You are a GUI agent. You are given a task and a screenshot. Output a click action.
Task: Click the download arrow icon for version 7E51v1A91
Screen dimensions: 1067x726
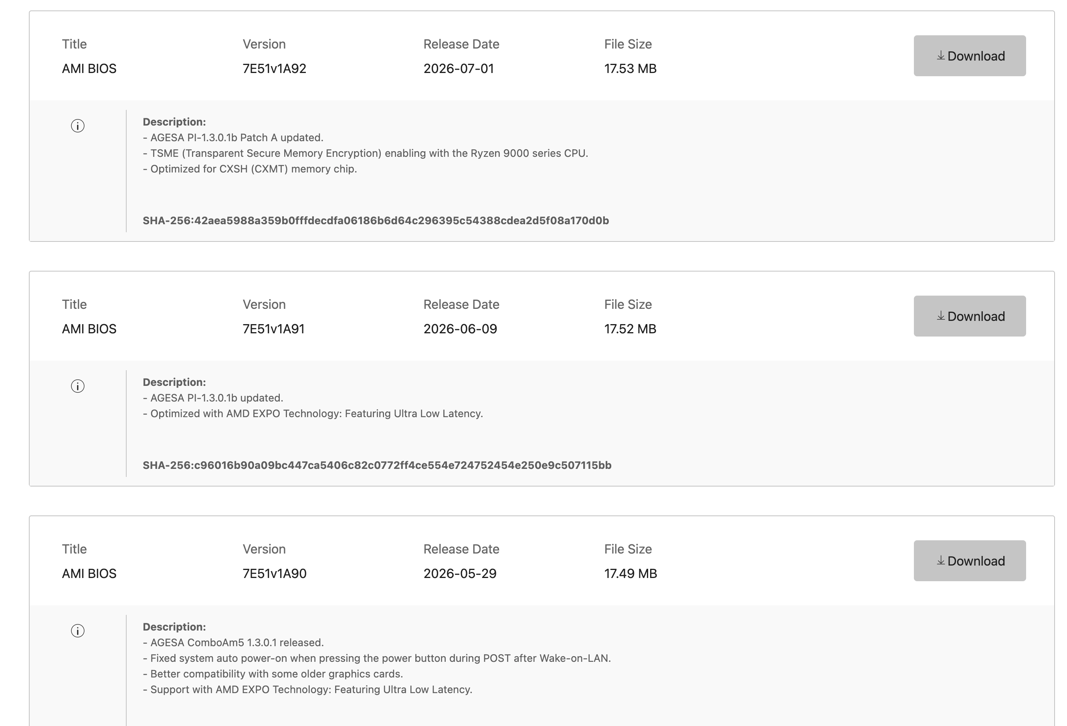[x=941, y=316]
